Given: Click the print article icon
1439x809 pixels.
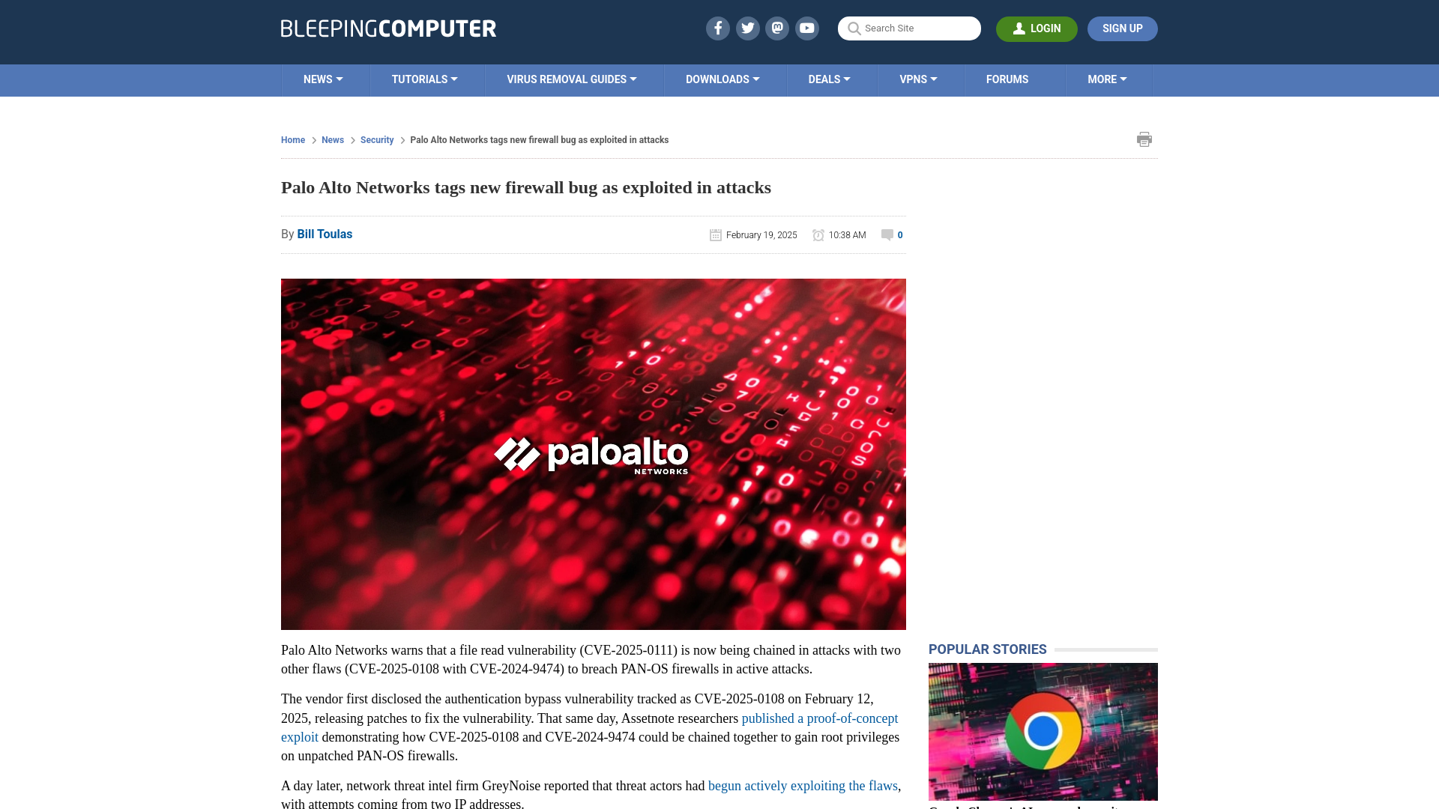Looking at the screenshot, I should (x=1144, y=139).
